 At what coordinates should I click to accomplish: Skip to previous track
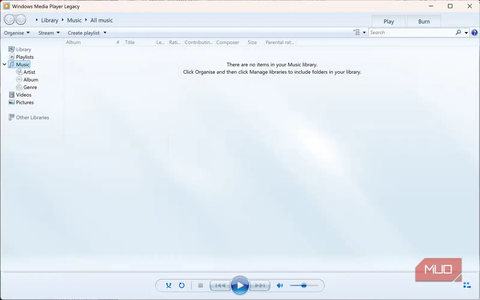click(220, 286)
